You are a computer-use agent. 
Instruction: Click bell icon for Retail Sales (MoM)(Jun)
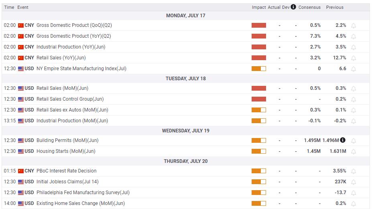(x=354, y=89)
